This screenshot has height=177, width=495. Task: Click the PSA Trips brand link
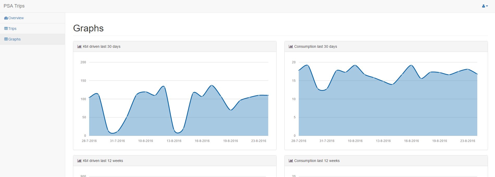14,6
